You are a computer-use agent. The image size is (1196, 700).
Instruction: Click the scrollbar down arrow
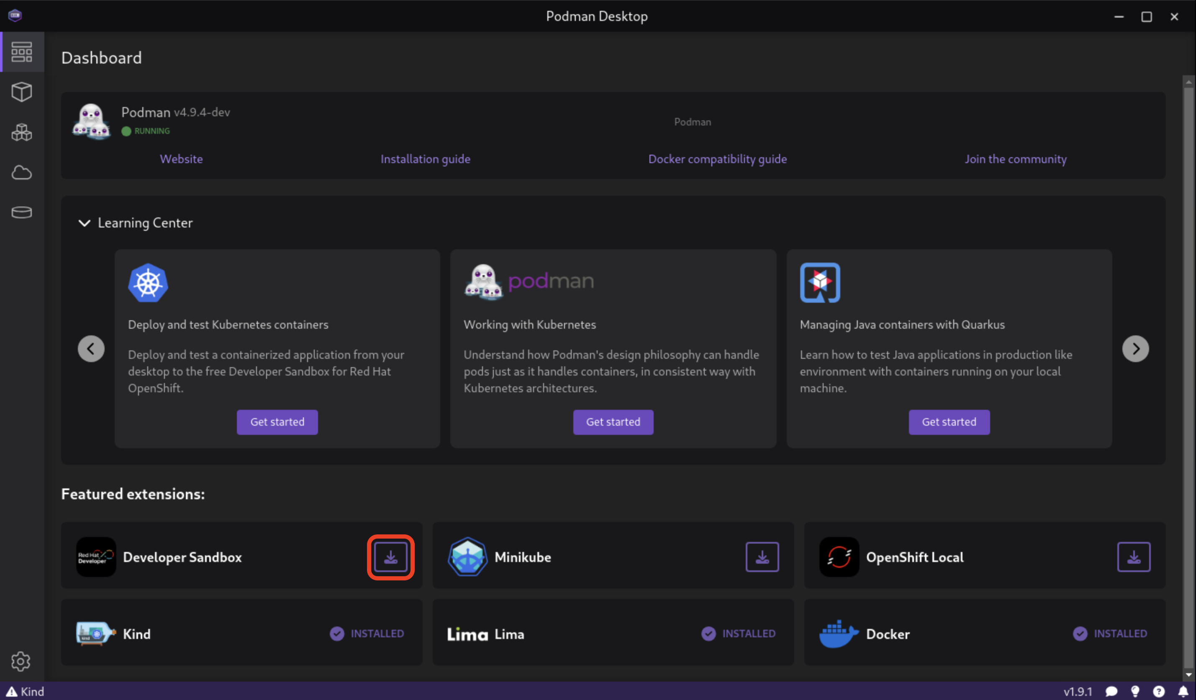pyautogui.click(x=1188, y=674)
